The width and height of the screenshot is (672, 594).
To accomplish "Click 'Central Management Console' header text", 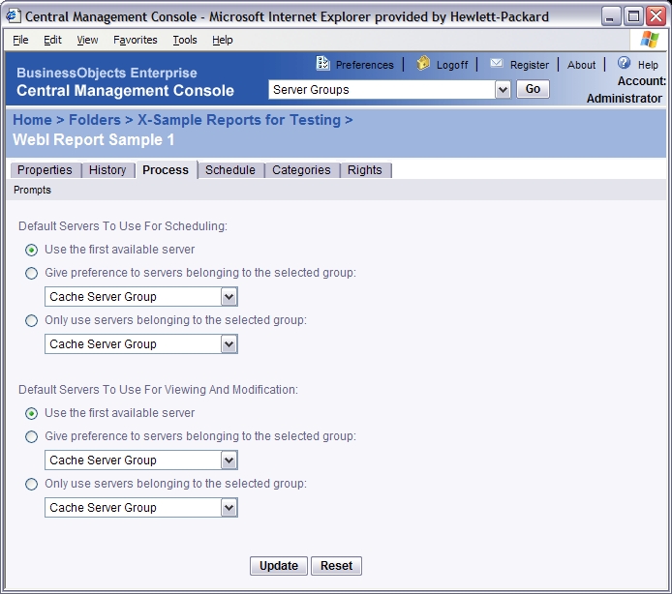I will point(125,91).
